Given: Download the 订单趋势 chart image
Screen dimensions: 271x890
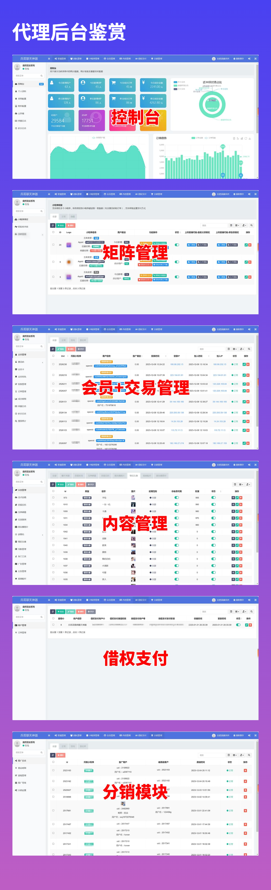Looking at the screenshot, I should tap(250, 138).
